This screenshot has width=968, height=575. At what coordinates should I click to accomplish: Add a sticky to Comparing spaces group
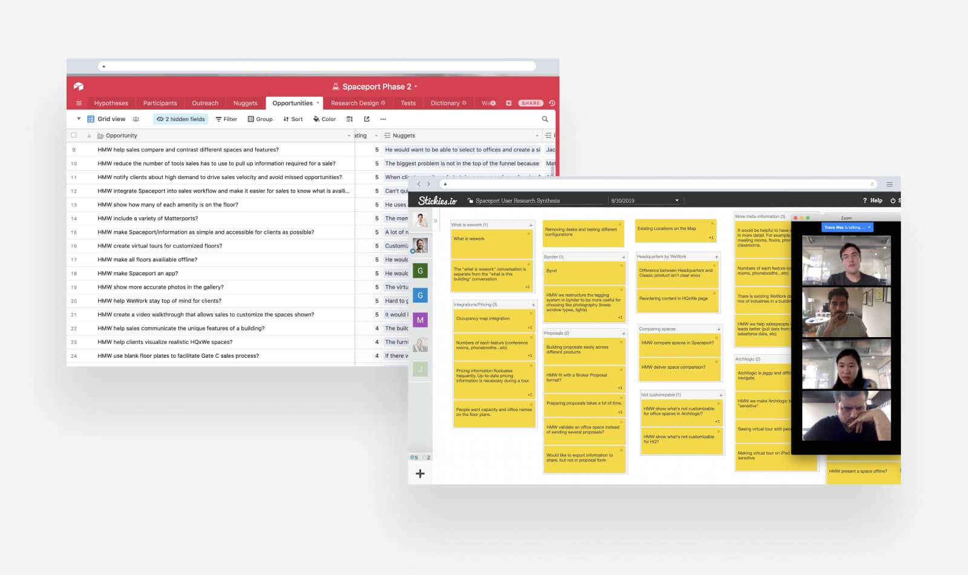tap(719, 329)
